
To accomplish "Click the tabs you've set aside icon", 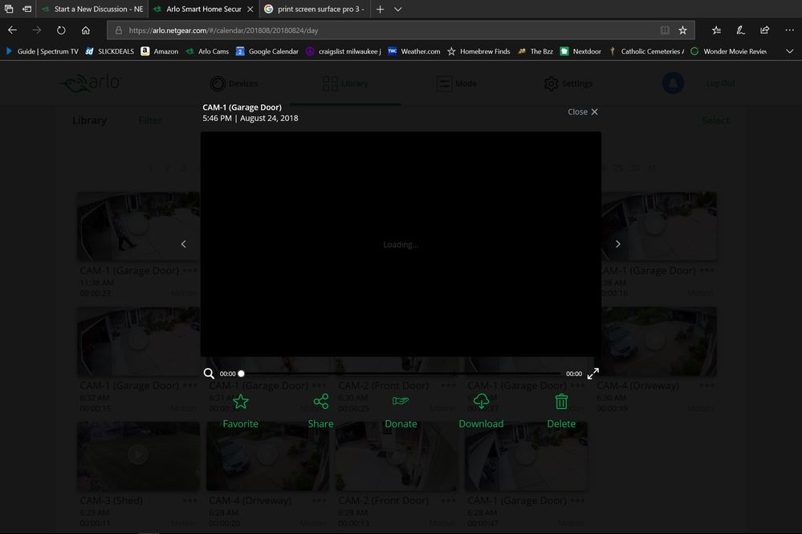I will [9, 9].
